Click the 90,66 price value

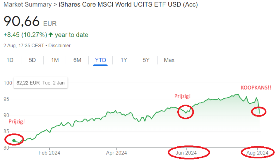22,22
